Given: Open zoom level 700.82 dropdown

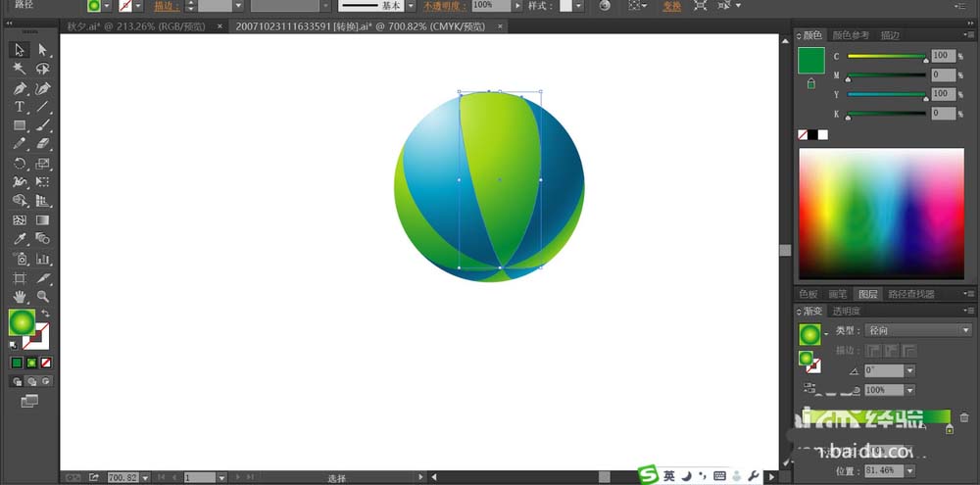Looking at the screenshot, I should point(146,477).
